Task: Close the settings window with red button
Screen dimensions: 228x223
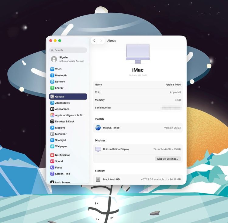Action: click(51, 41)
